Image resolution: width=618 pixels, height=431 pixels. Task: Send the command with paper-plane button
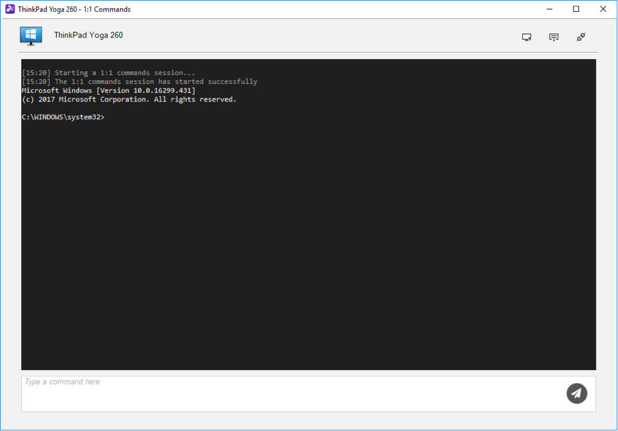point(576,393)
